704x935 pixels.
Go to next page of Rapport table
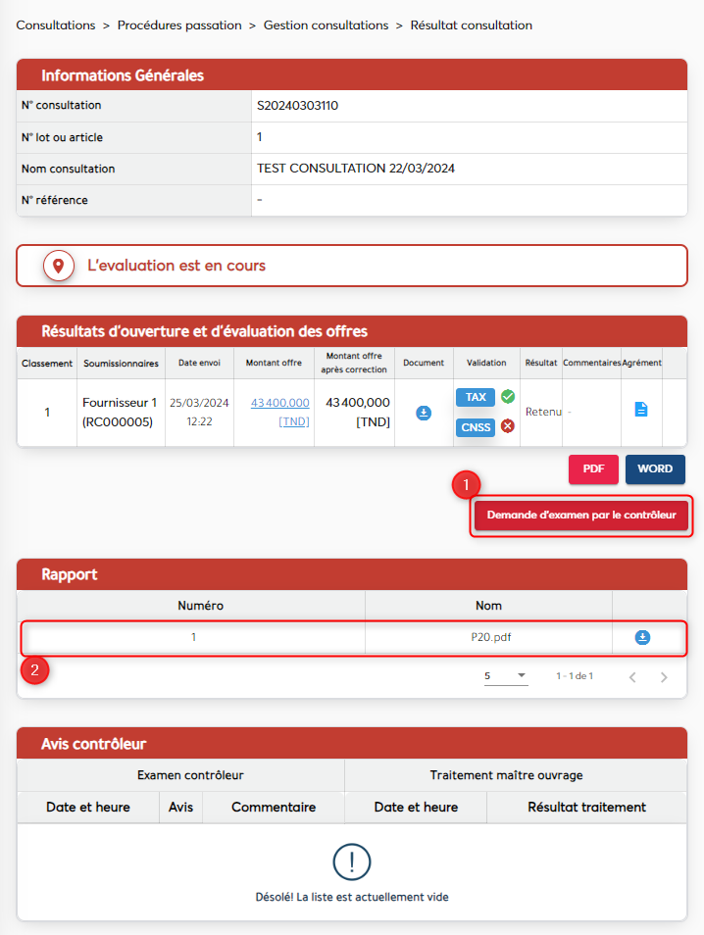point(664,676)
